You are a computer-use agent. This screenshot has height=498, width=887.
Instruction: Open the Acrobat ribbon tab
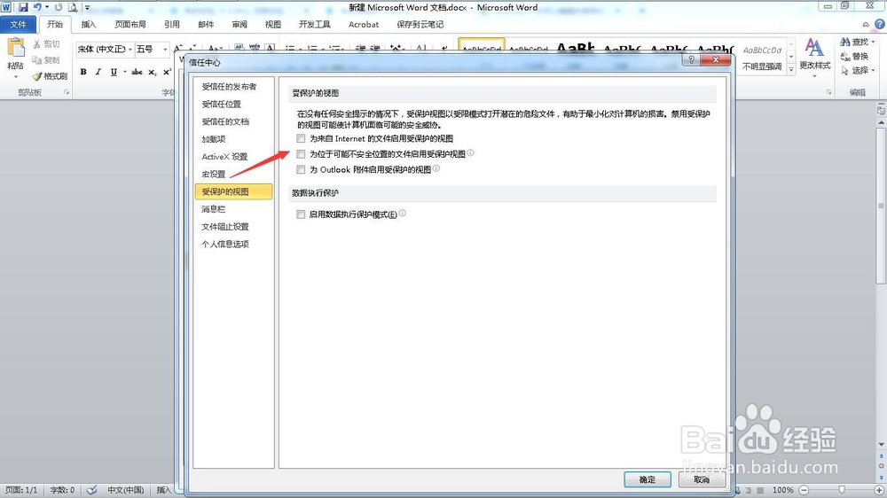(x=364, y=24)
